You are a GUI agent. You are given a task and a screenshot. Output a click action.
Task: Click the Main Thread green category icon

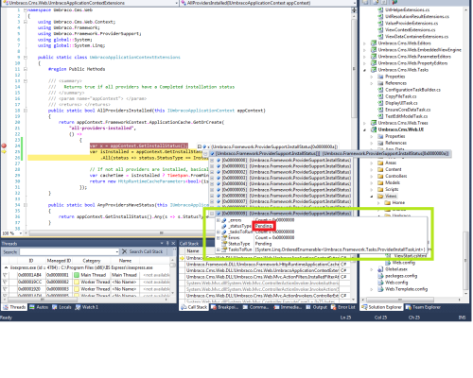77,275
